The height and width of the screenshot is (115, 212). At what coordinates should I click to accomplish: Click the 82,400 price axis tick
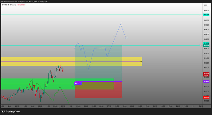point(206,58)
